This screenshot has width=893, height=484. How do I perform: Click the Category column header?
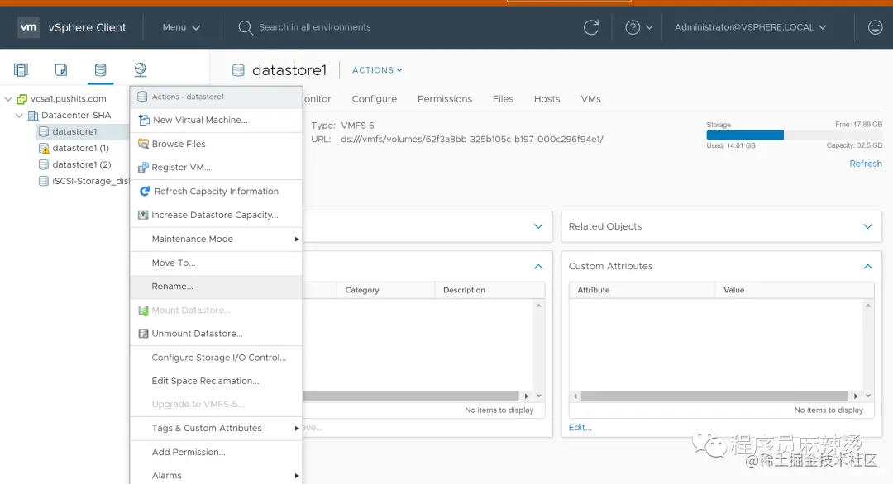tap(385, 290)
